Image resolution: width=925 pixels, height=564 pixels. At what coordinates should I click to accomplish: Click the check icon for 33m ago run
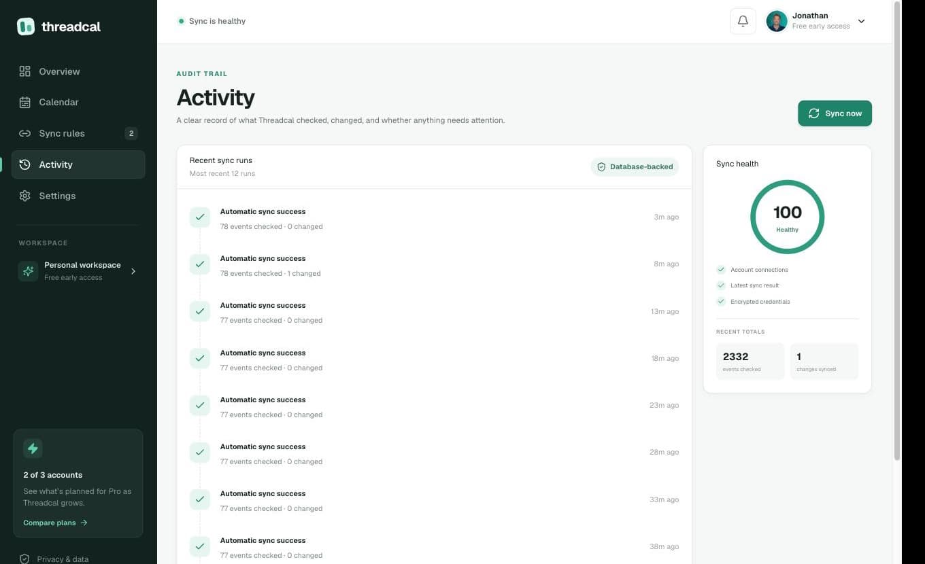[200, 499]
